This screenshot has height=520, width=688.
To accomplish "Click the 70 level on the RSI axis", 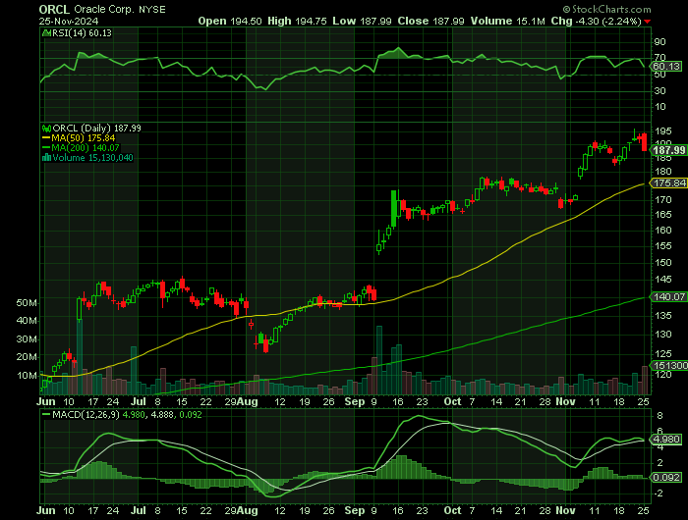I will [x=659, y=57].
